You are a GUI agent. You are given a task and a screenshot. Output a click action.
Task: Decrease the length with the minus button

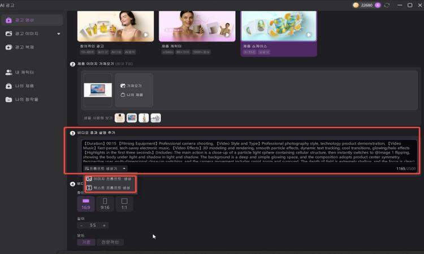click(x=81, y=225)
